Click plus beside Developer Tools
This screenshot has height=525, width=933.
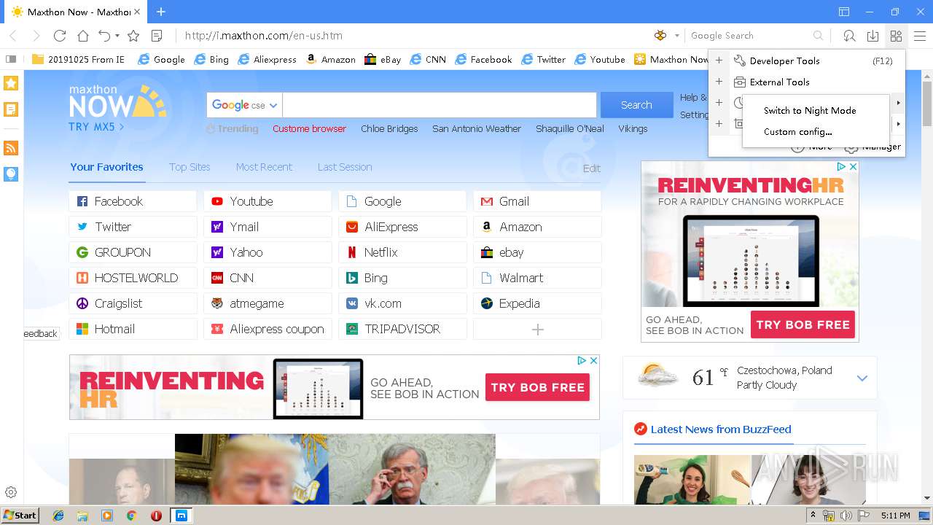[719, 61]
